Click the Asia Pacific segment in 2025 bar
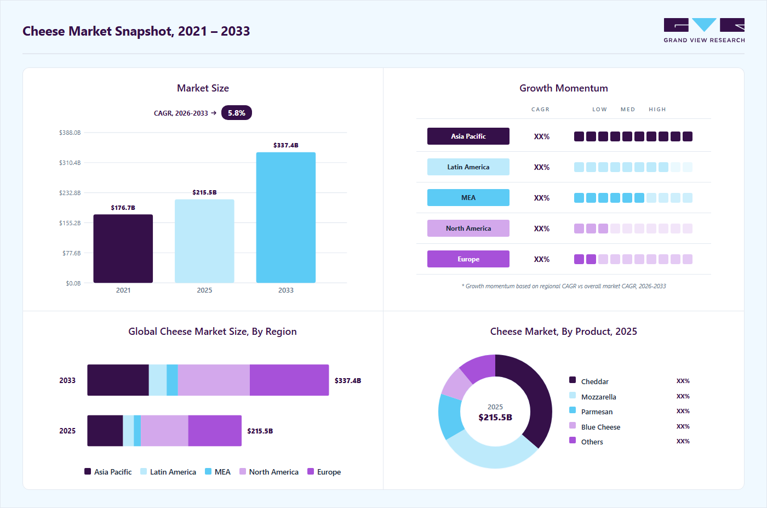Image resolution: width=767 pixels, height=508 pixels. pyautogui.click(x=105, y=431)
